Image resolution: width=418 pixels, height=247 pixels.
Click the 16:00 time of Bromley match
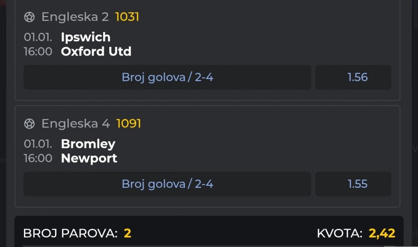click(38, 158)
